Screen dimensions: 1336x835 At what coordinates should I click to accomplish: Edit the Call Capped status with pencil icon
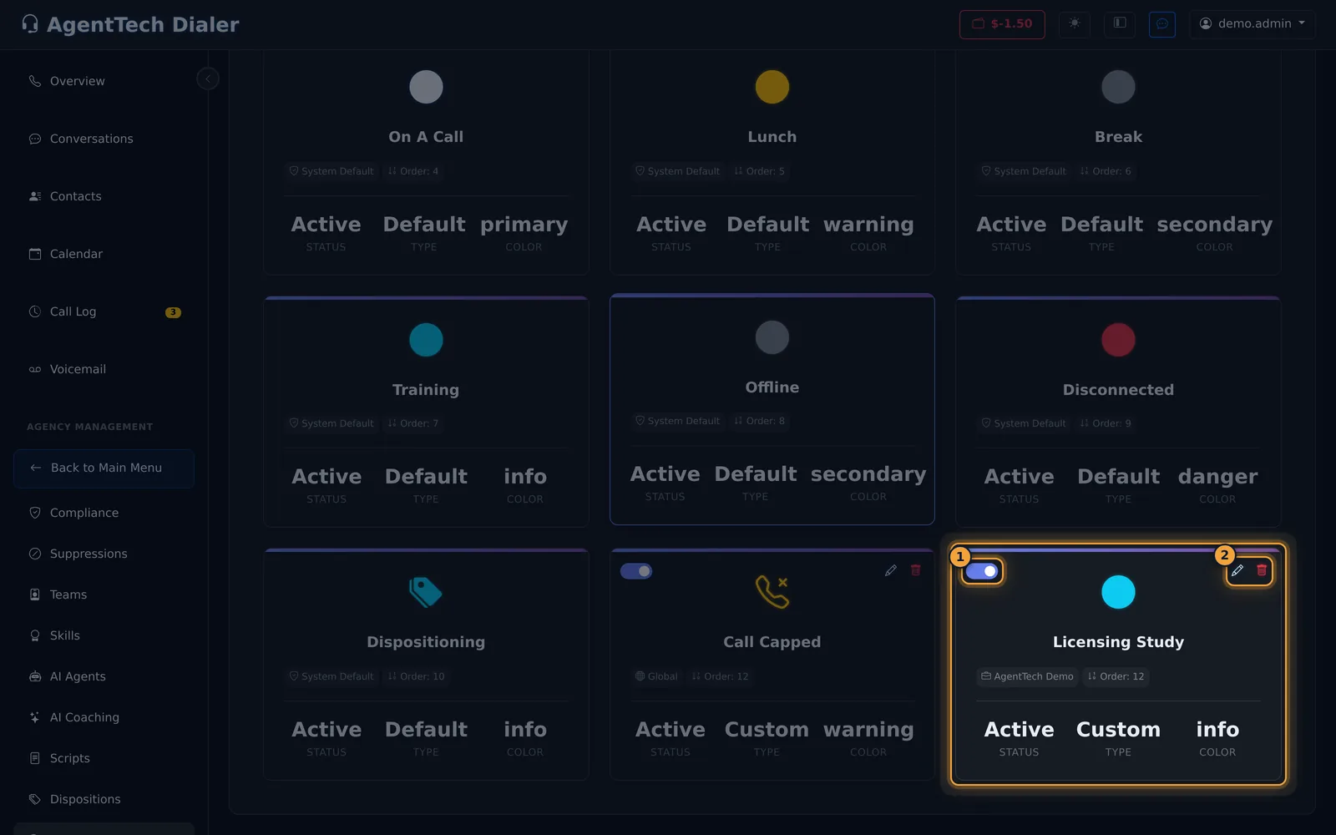point(891,570)
